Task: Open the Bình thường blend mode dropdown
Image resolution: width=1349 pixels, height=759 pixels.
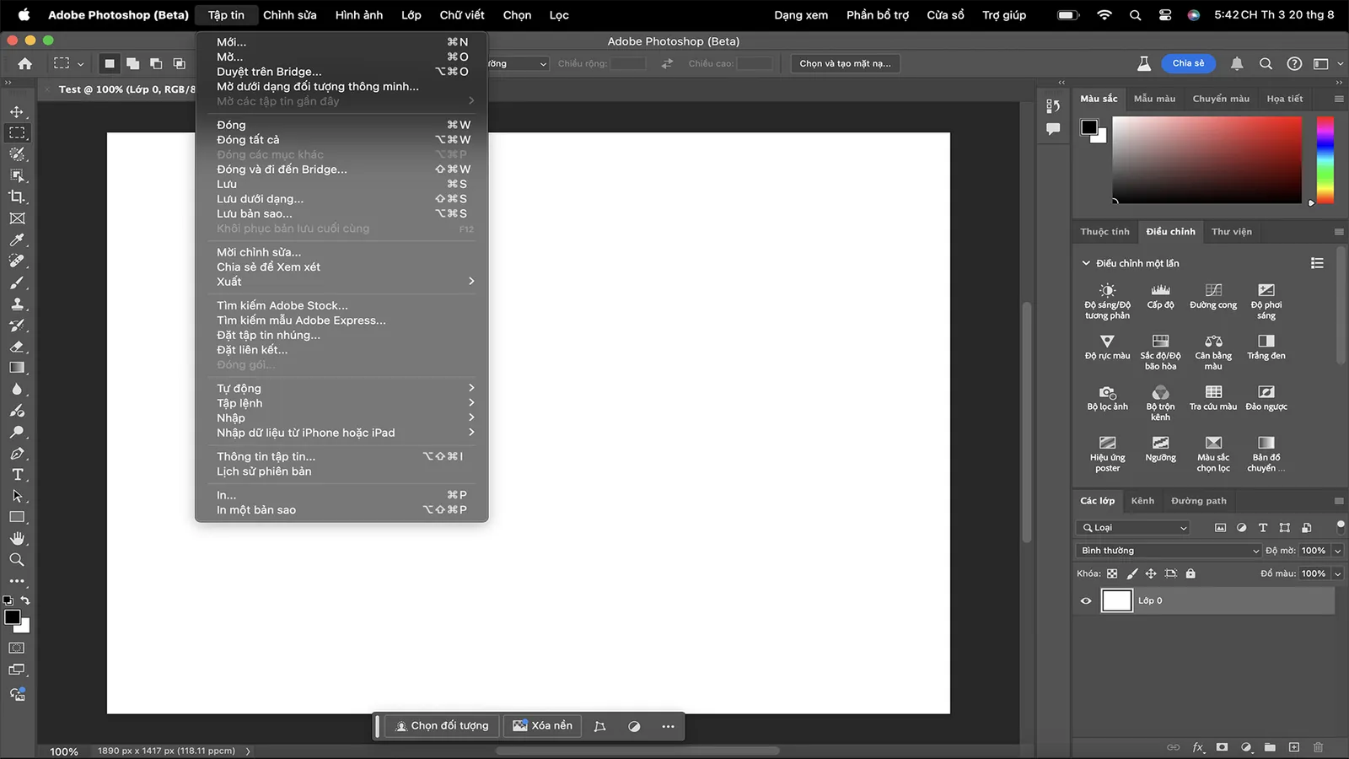Action: click(x=1170, y=551)
